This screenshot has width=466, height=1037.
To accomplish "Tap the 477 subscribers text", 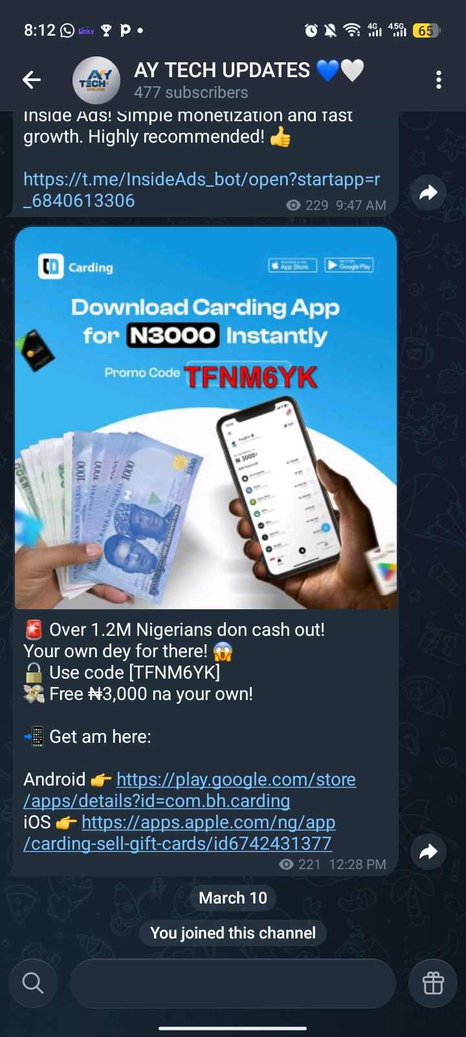I will coord(191,93).
